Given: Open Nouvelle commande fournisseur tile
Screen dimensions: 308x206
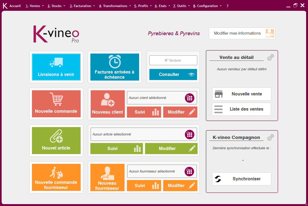Looking at the screenshot, I should pos(56,177).
